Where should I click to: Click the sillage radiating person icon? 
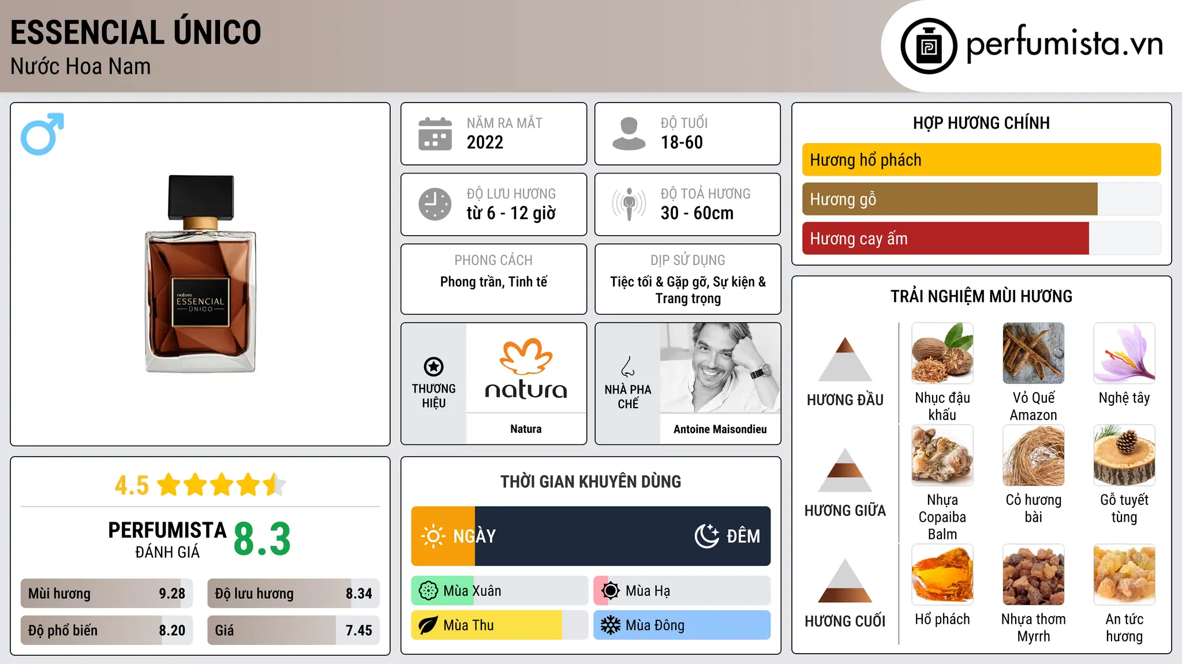point(629,204)
